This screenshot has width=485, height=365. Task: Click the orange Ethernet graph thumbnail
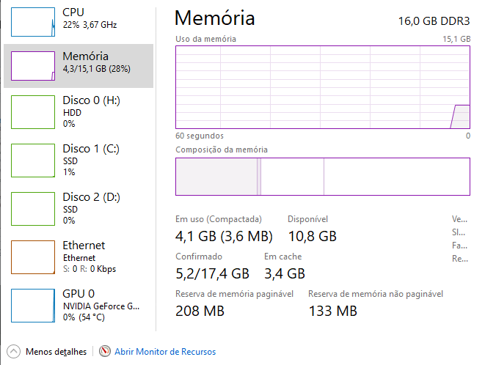[33, 257]
